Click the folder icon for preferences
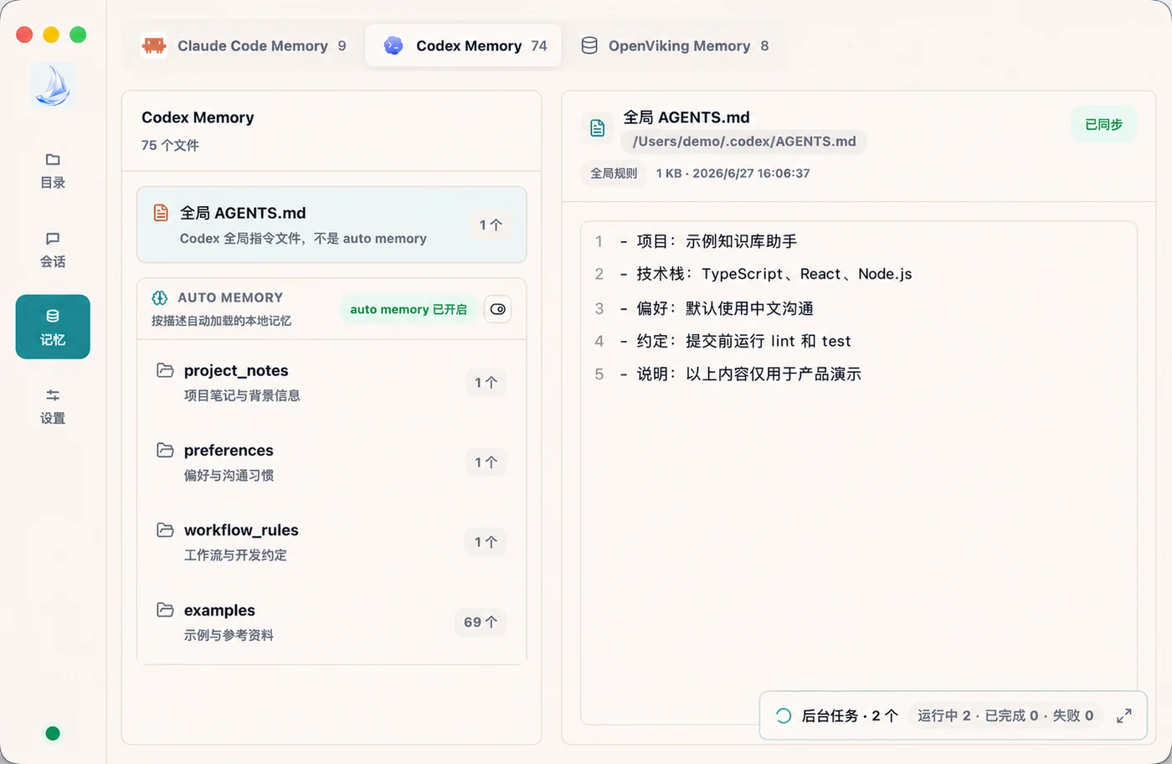 (166, 450)
